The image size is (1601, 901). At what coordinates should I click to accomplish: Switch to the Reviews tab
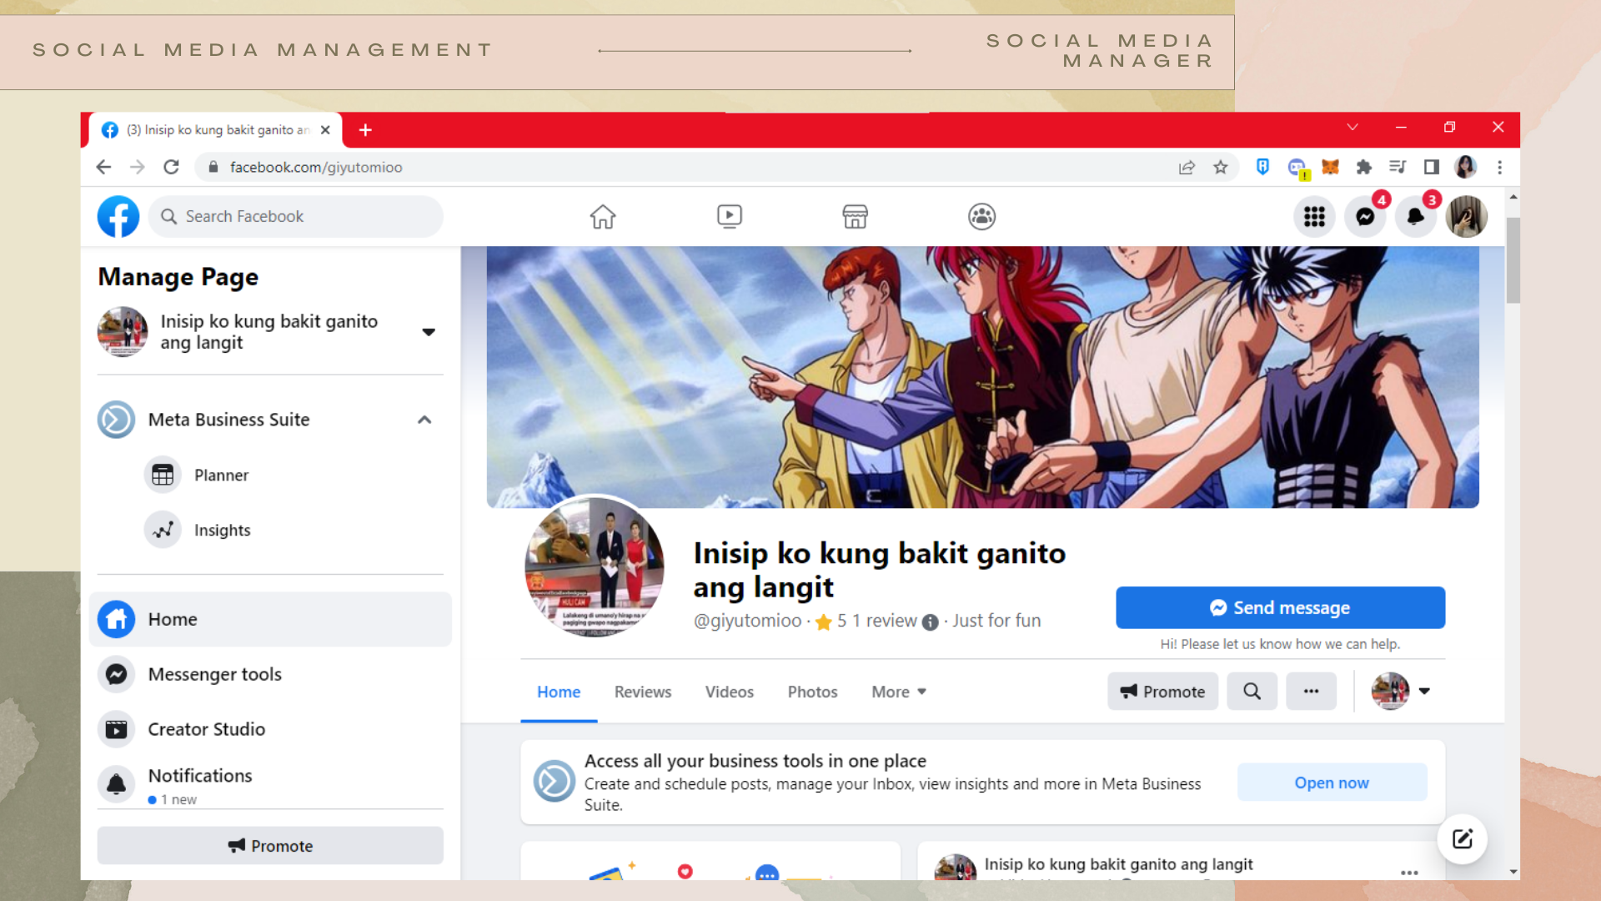click(x=643, y=692)
